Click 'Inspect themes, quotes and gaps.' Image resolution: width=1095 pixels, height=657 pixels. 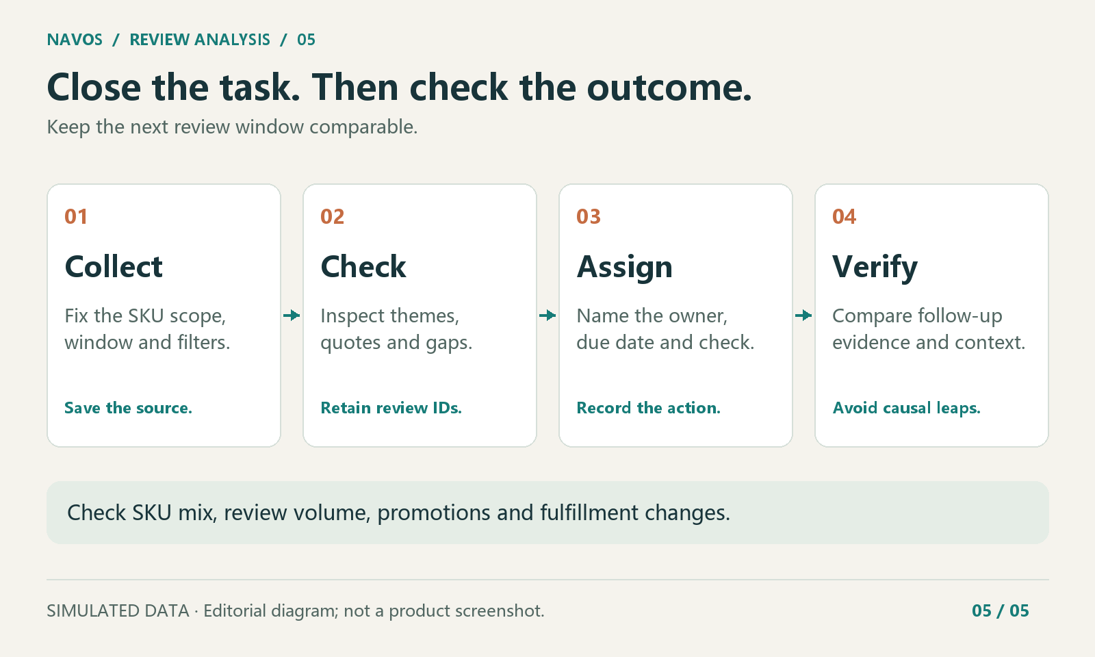(396, 328)
